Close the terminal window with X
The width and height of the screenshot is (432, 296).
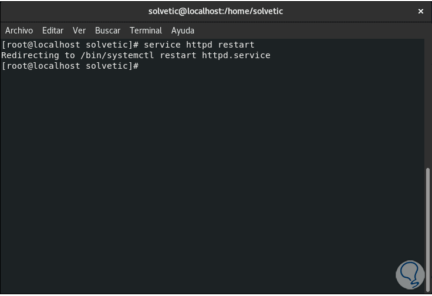[421, 11]
